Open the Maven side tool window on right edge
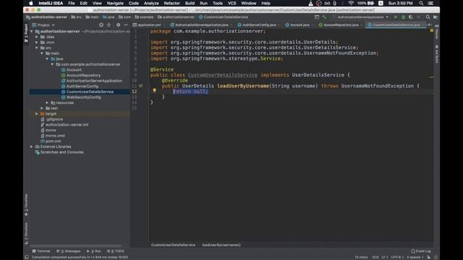 click(x=437, y=32)
